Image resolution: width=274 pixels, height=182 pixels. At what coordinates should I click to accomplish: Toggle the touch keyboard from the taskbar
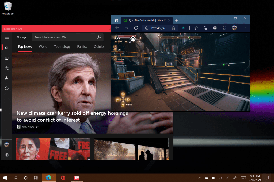(x=243, y=178)
